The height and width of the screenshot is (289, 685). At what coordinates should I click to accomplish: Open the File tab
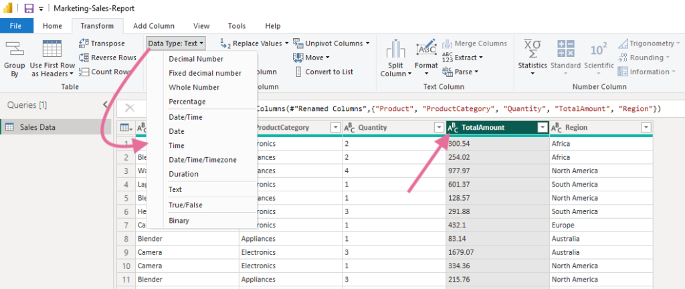pos(16,26)
